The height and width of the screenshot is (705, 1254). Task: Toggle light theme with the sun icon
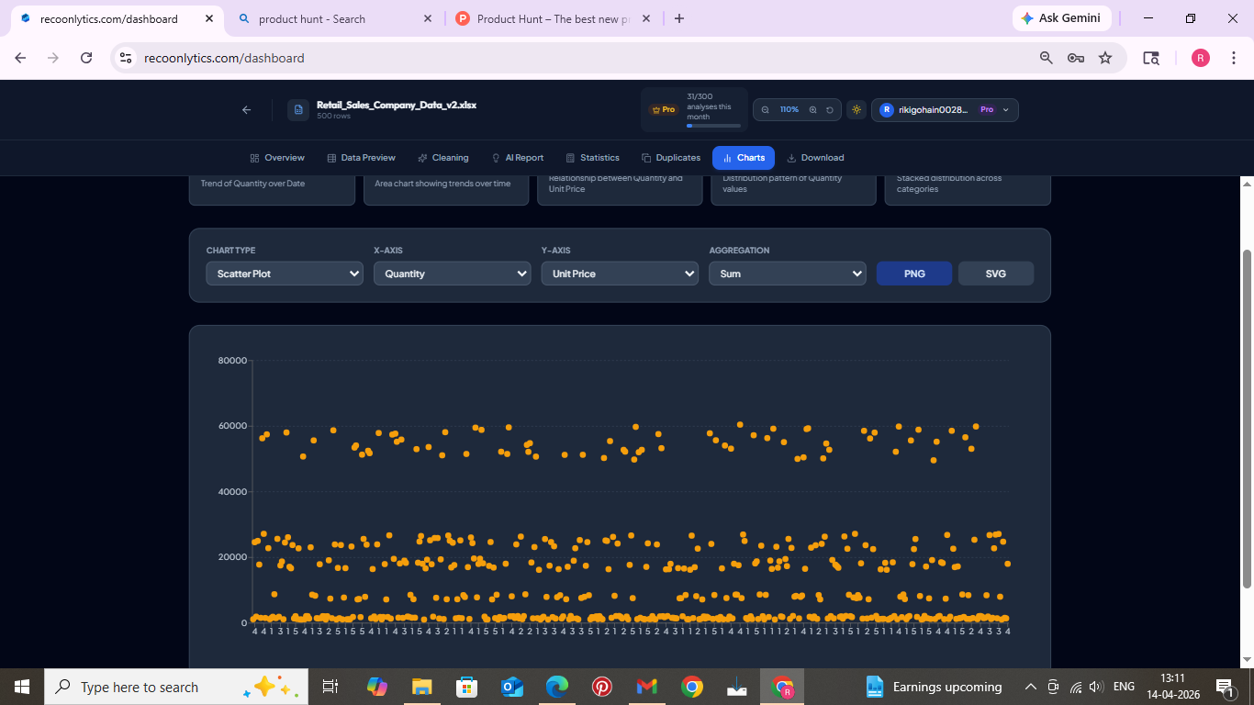(857, 110)
